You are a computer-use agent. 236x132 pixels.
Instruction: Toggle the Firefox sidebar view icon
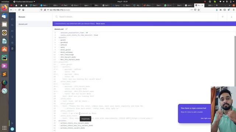pos(225,10)
